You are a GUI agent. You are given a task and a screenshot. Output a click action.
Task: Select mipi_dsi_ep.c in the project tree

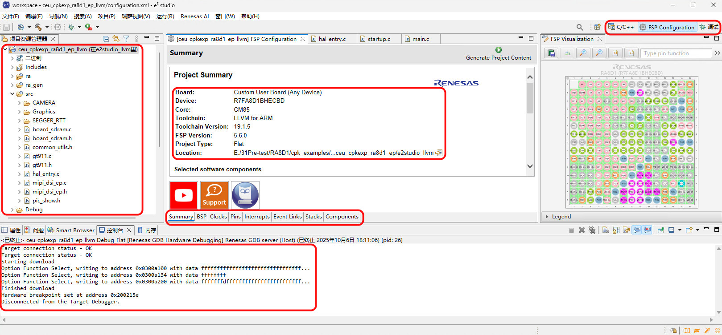tap(45, 183)
